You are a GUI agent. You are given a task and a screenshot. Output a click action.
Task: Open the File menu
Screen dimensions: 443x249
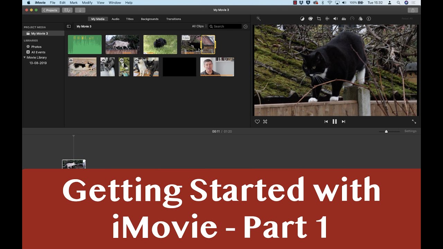tap(53, 2)
